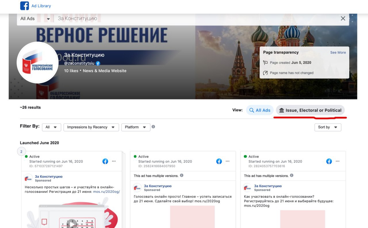Click the stacked ads count badge 2
The image size is (368, 228).
pos(21,152)
